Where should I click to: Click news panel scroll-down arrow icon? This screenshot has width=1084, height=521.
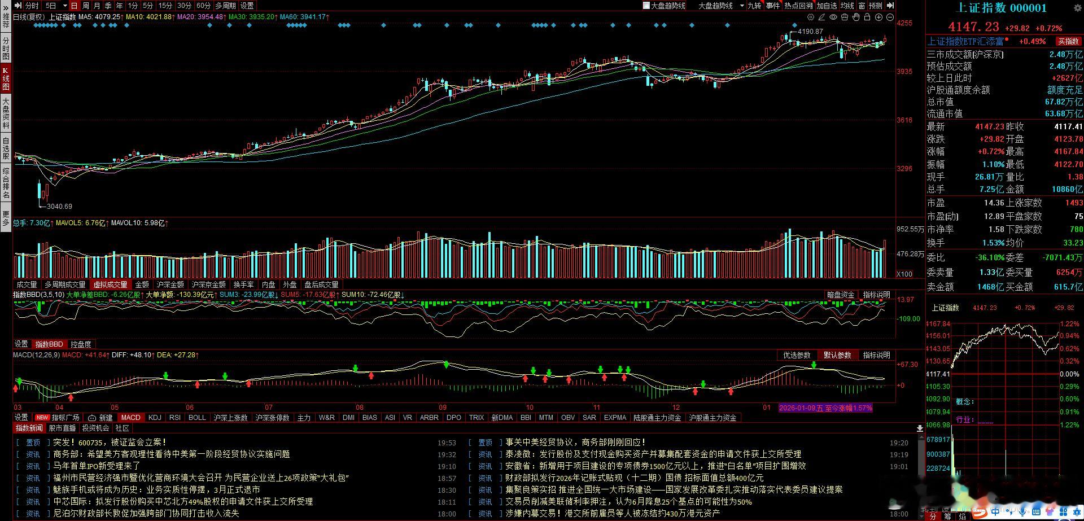[x=920, y=428]
